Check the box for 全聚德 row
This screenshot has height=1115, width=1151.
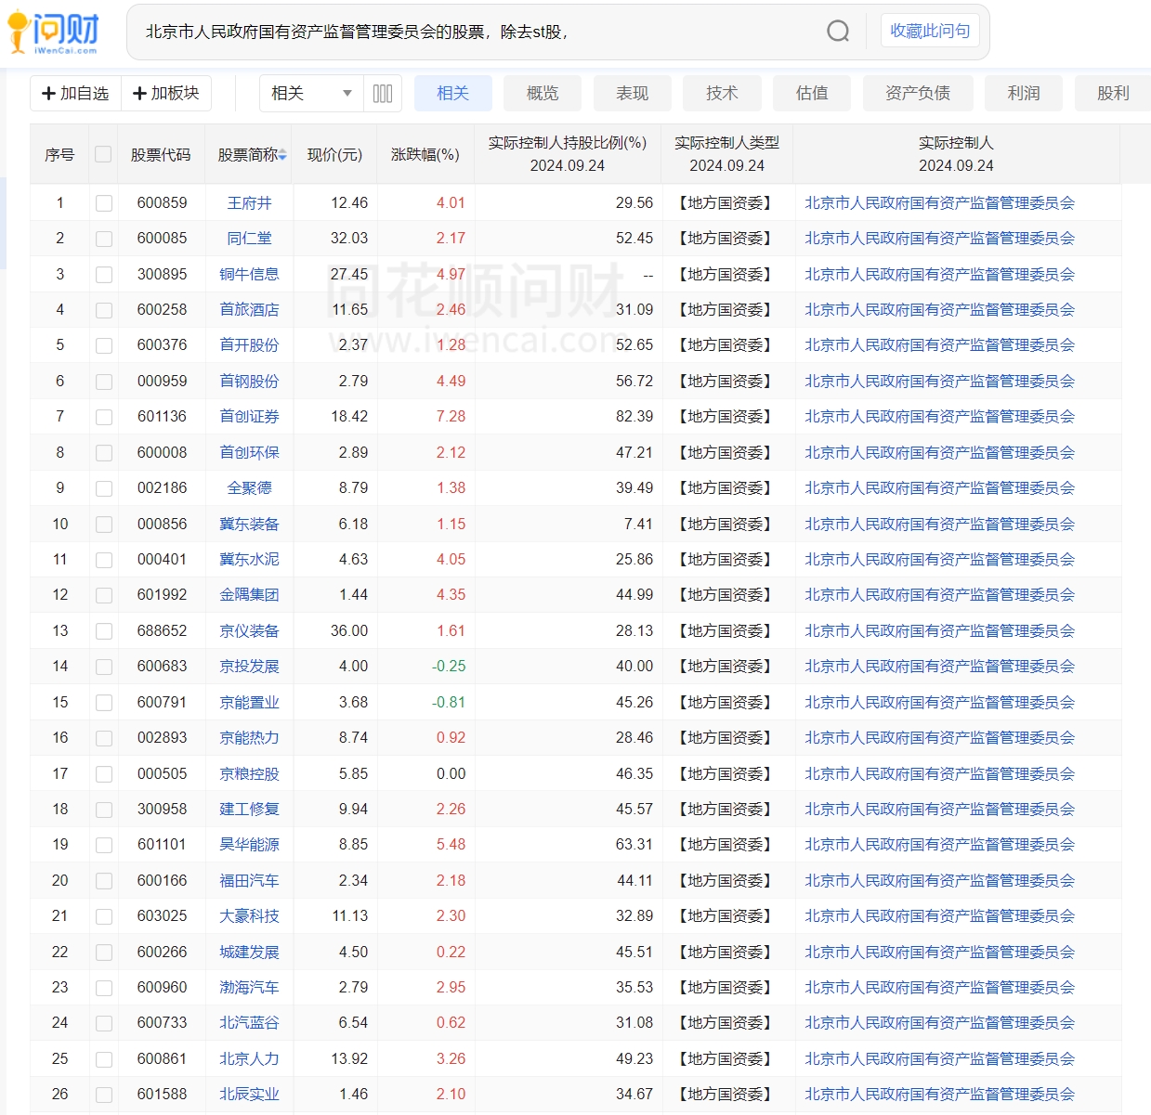click(104, 488)
